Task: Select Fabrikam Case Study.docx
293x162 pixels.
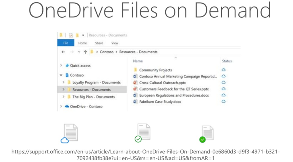Action: 160,102
